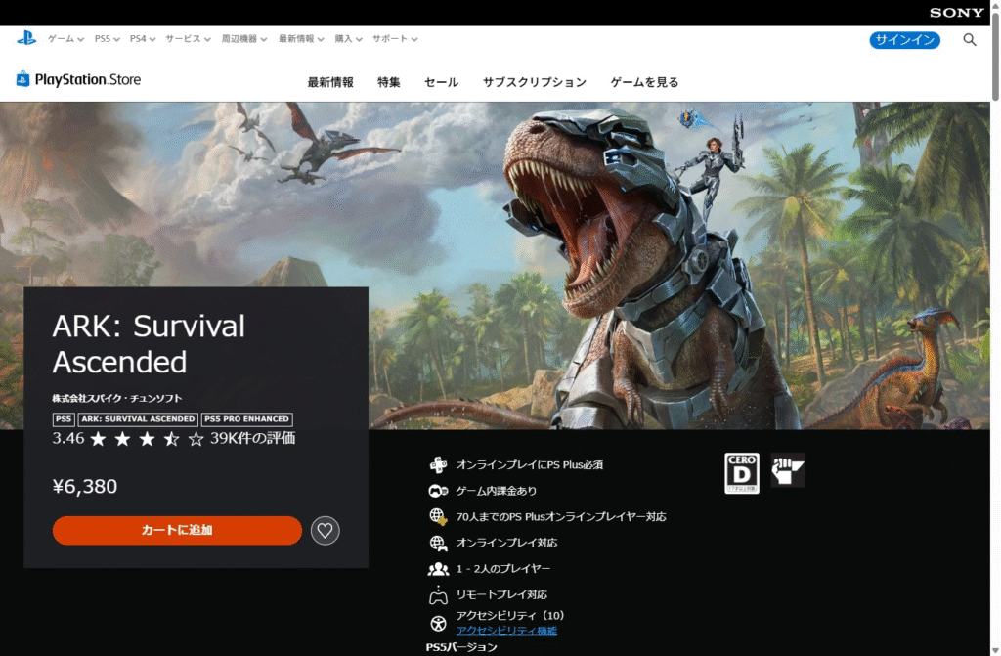1001x656 pixels.
Task: Select the 最新情報 store tab
Action: pyautogui.click(x=330, y=83)
